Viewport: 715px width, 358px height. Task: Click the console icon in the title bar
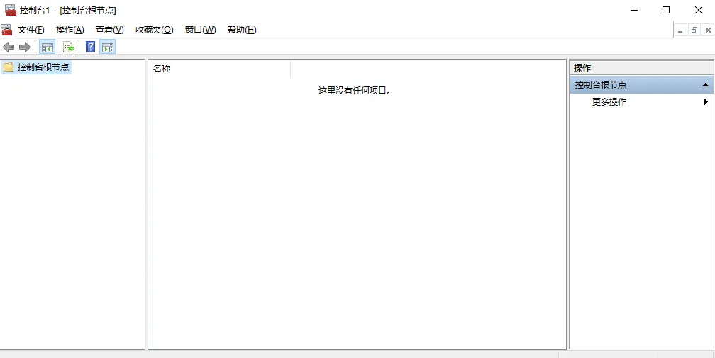point(10,10)
